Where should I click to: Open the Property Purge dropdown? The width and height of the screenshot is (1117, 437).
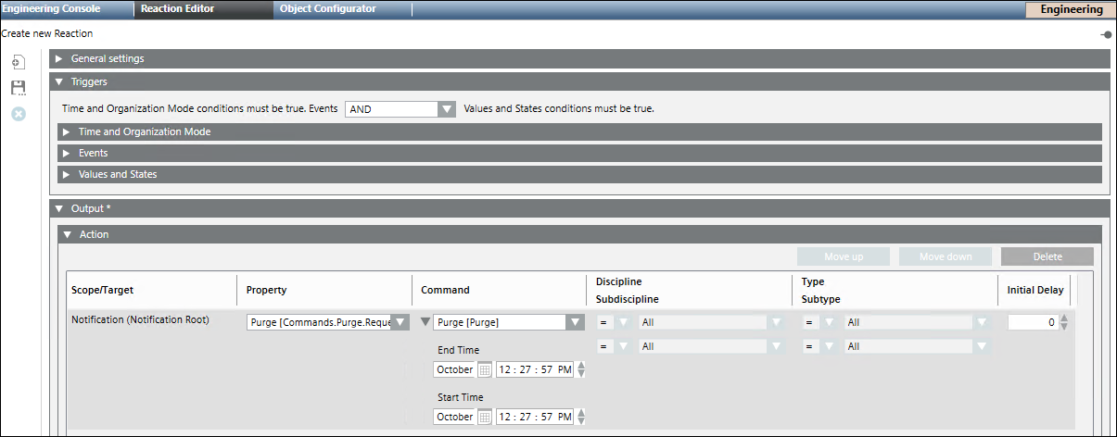[400, 322]
